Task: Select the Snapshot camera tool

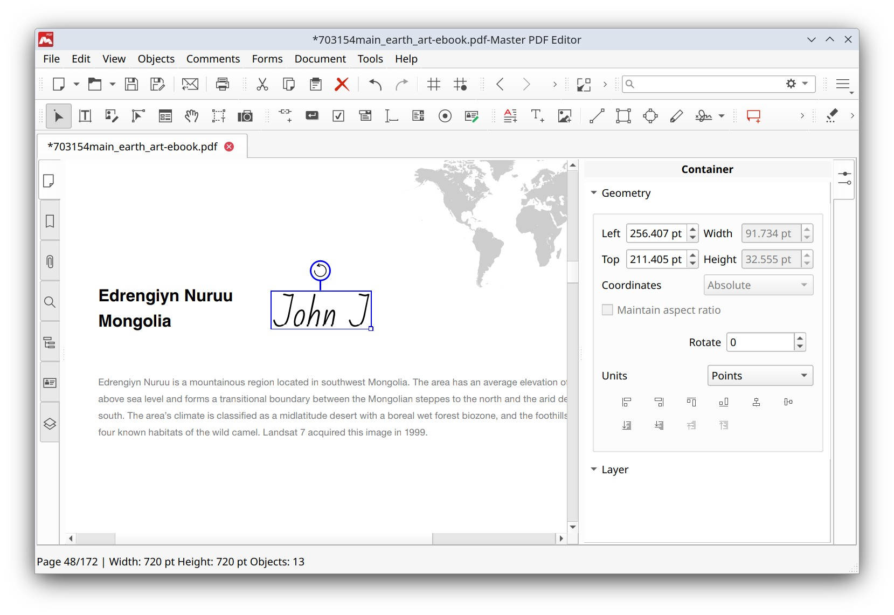Action: [x=245, y=116]
